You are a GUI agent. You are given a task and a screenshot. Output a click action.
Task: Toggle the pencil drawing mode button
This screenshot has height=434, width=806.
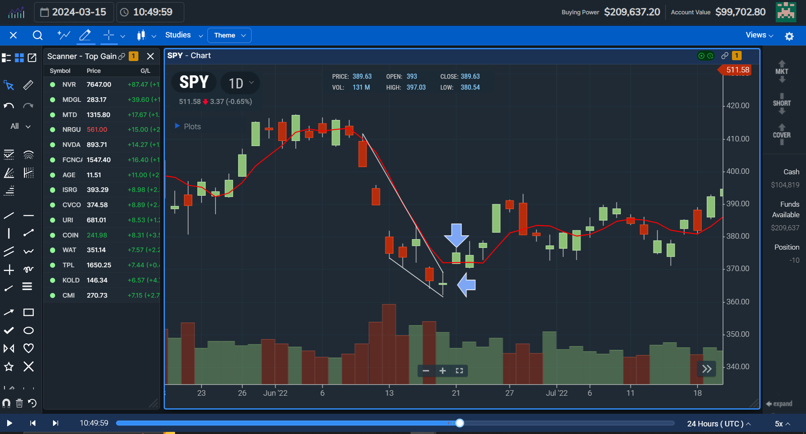[85, 35]
